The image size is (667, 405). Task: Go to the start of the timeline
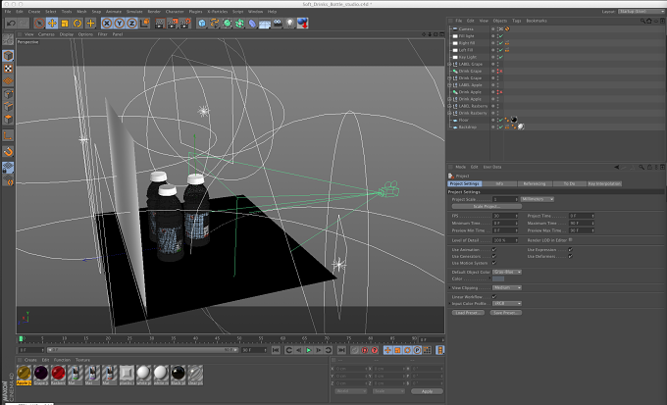point(276,350)
